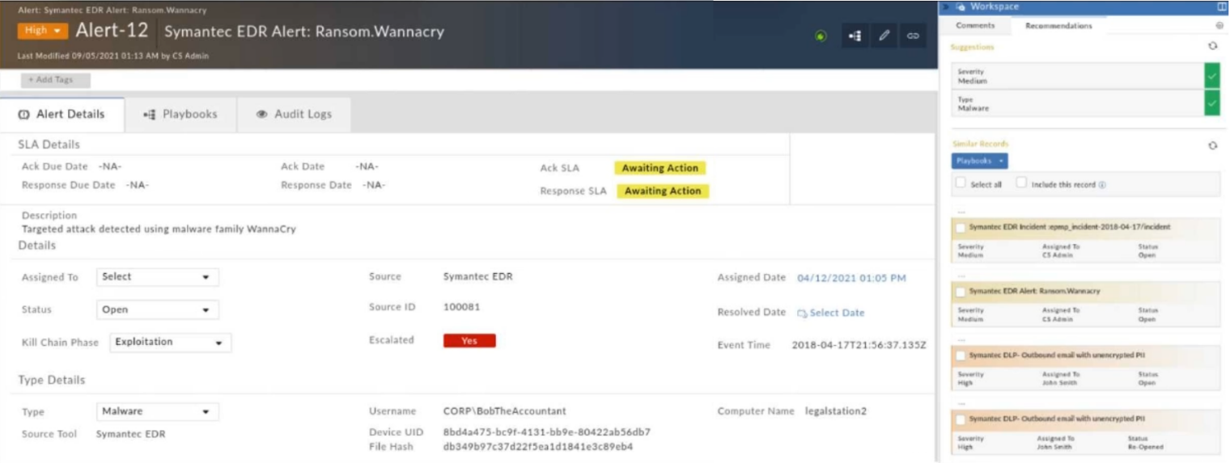Click the Username value CORP\BobTheAccountant

tap(505, 411)
